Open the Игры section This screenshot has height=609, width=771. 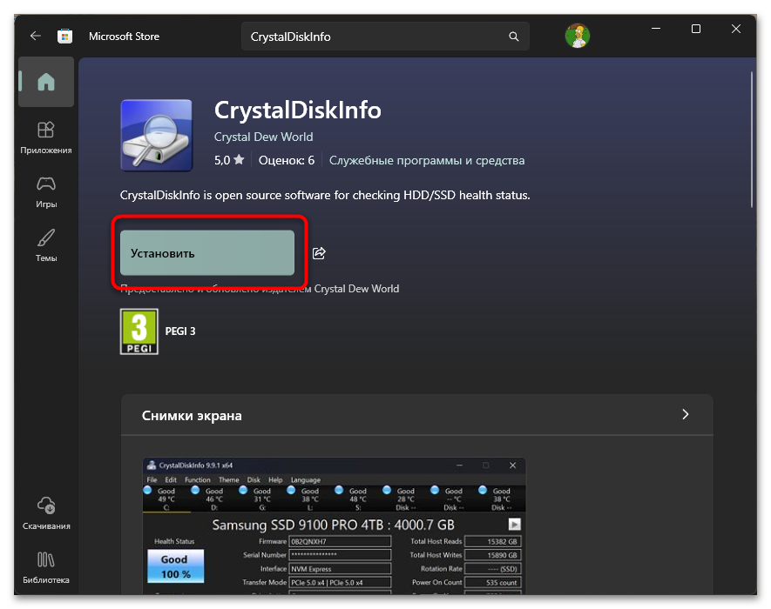point(46,192)
